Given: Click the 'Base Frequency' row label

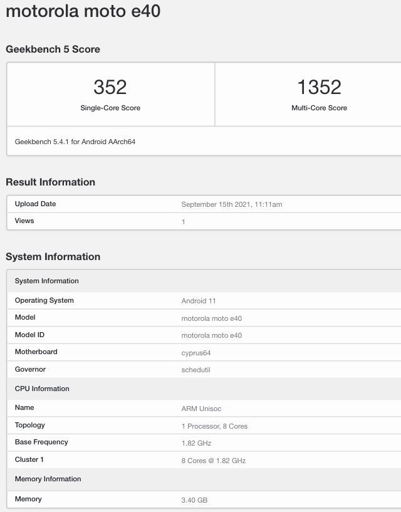Looking at the screenshot, I should 41,442.
